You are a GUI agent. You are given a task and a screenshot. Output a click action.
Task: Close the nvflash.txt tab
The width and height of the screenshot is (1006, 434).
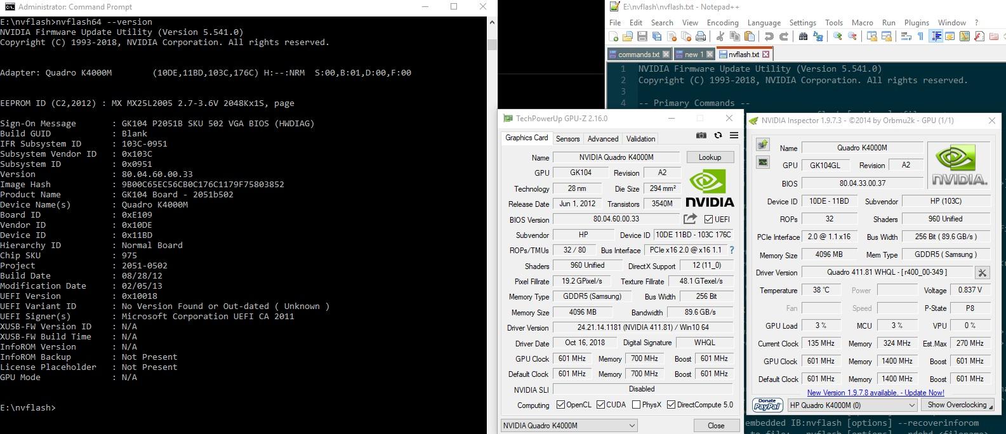tap(765, 55)
